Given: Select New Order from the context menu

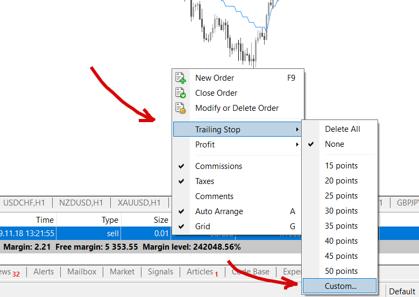Looking at the screenshot, I should click(x=238, y=78).
